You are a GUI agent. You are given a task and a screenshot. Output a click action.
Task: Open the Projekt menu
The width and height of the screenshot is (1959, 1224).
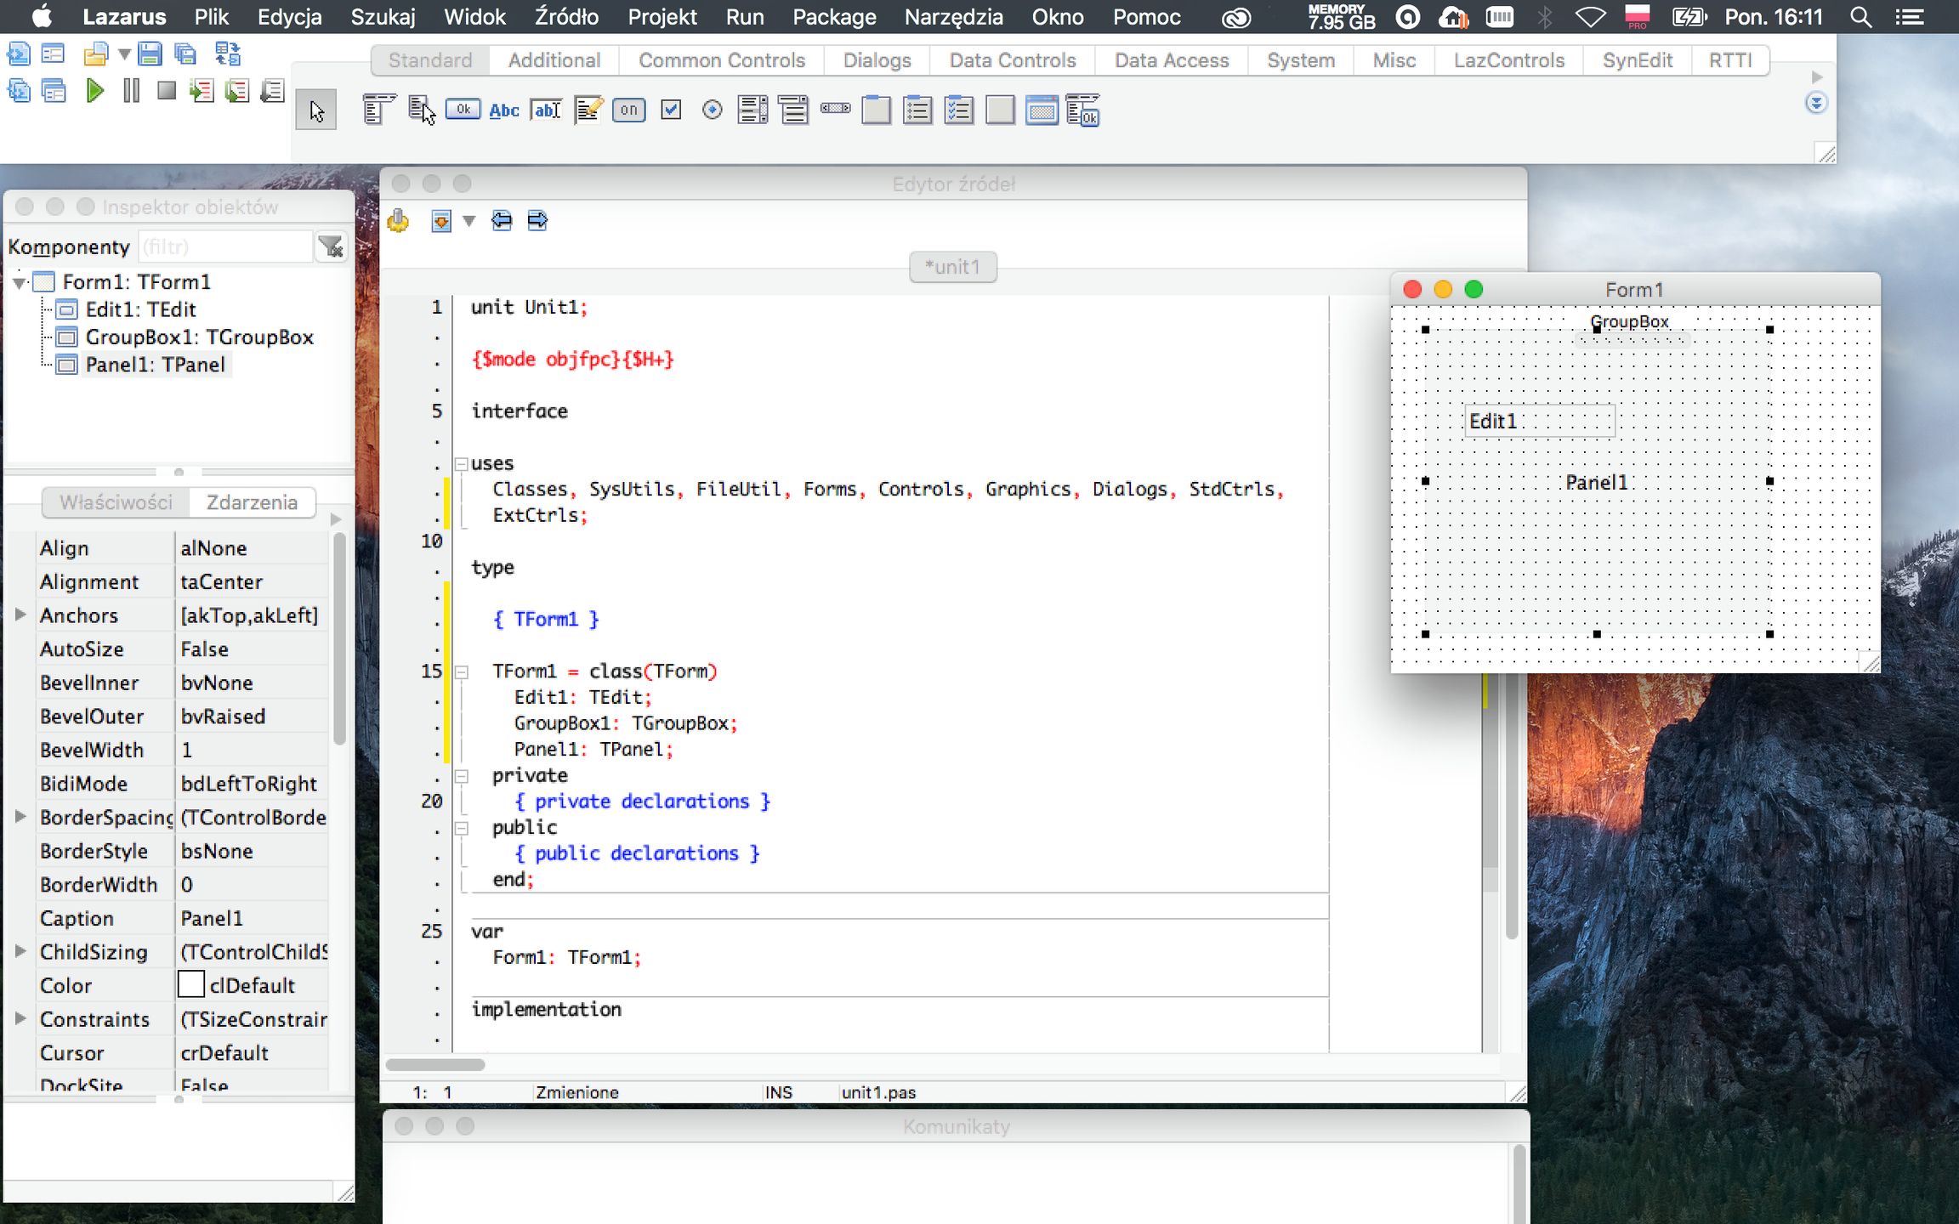click(x=662, y=17)
